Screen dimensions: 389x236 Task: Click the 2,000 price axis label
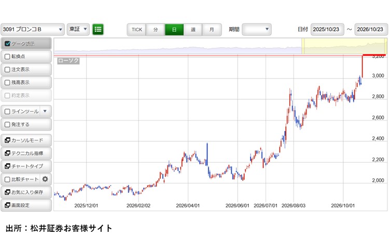point(378,180)
